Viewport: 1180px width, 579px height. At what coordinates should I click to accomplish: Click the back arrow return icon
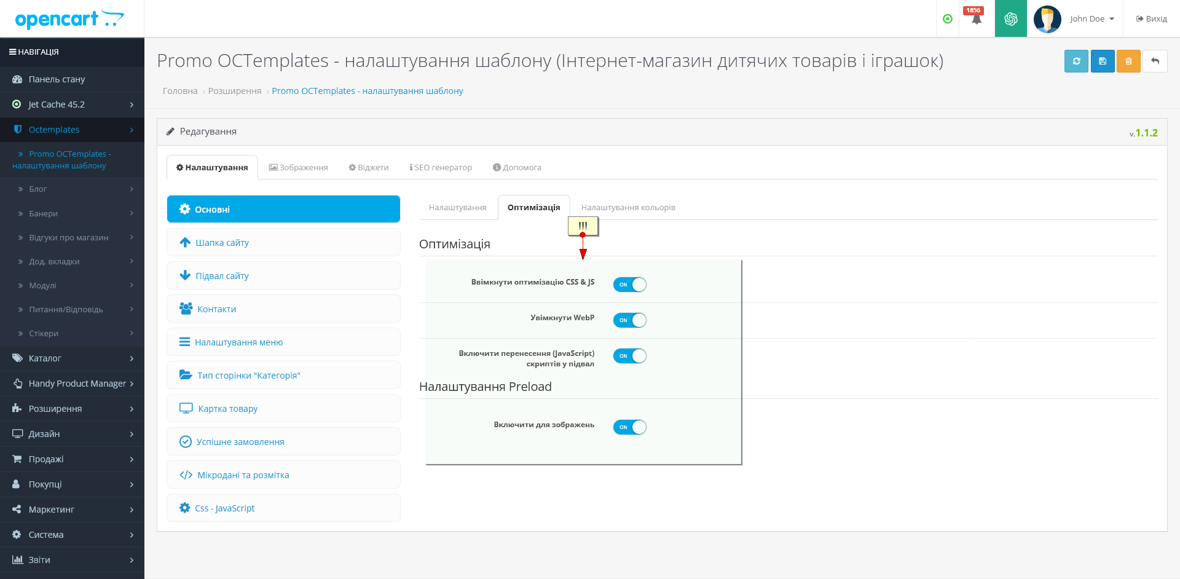pos(1155,61)
